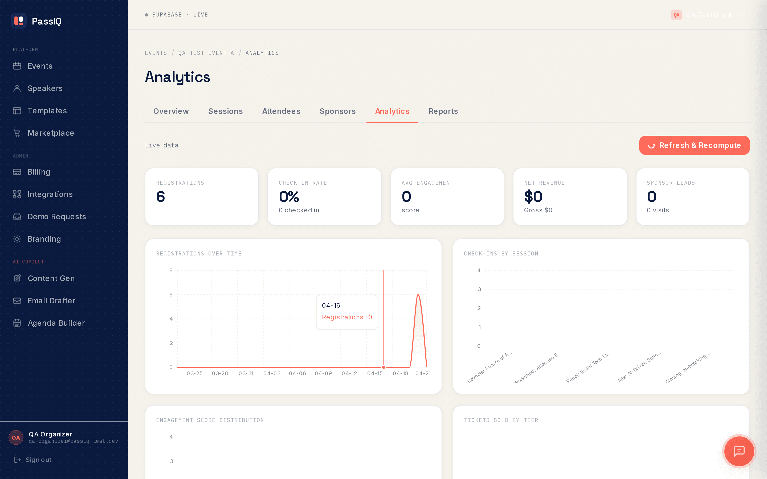Click the Email Drafter envelope icon

[x=17, y=301]
